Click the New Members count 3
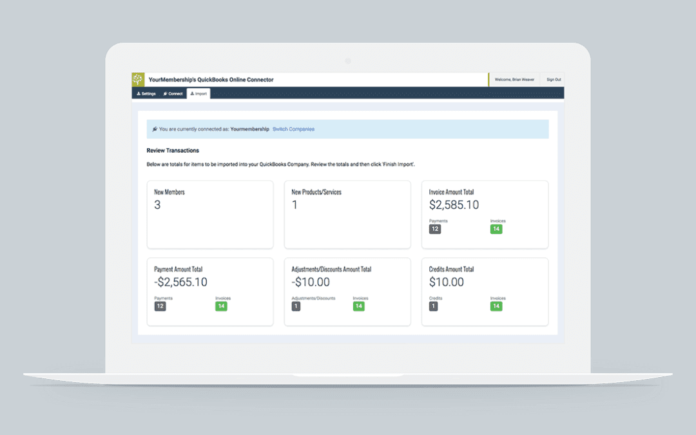 point(157,205)
